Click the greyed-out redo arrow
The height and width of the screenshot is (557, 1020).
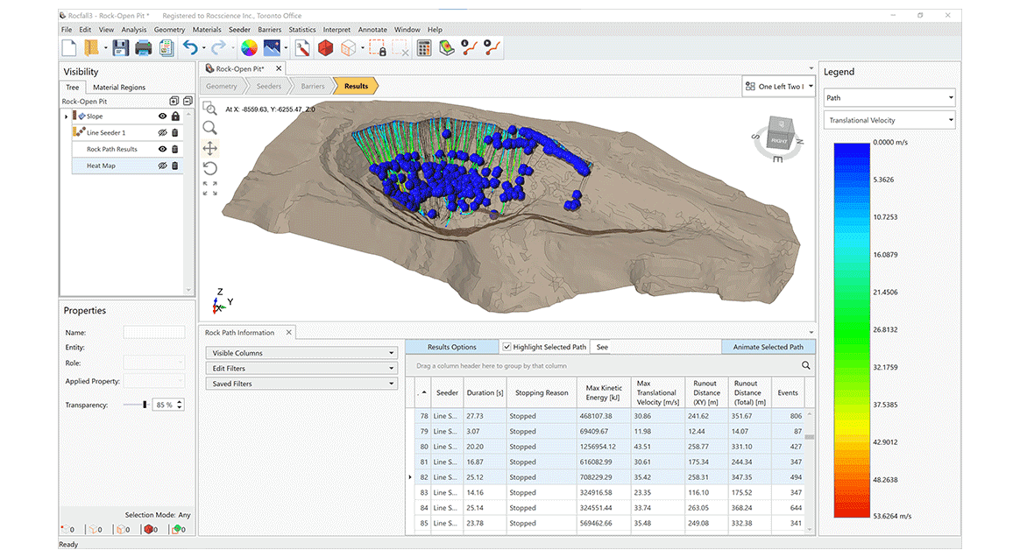[218, 48]
